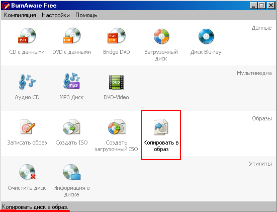Minimize the BurnAware Free window
The image size is (277, 212).
pyautogui.click(x=254, y=6)
